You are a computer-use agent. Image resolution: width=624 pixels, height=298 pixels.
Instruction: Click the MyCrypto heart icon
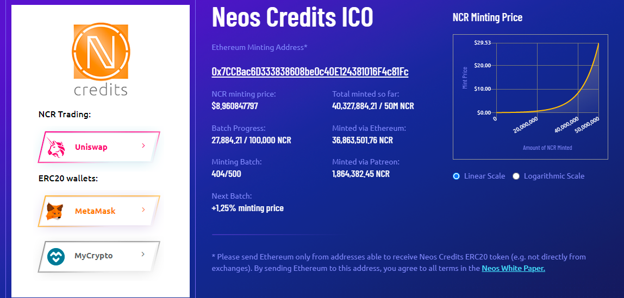point(55,257)
